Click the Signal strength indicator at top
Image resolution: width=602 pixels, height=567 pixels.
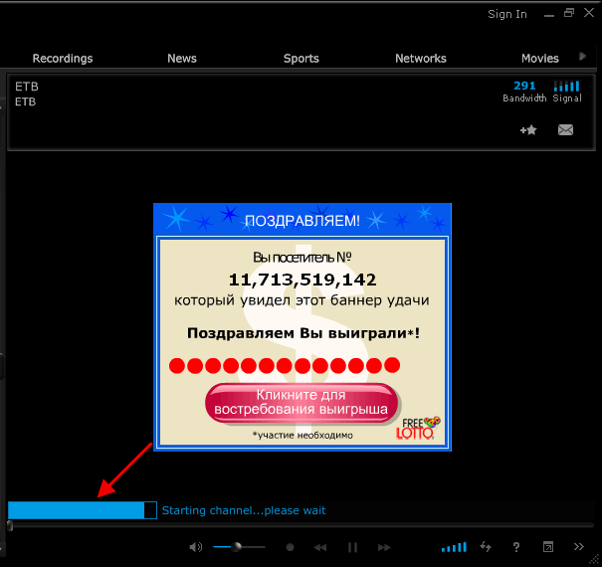566,91
